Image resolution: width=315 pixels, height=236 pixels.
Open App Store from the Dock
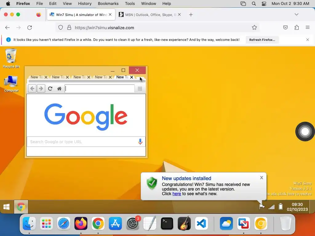[x=115, y=223]
